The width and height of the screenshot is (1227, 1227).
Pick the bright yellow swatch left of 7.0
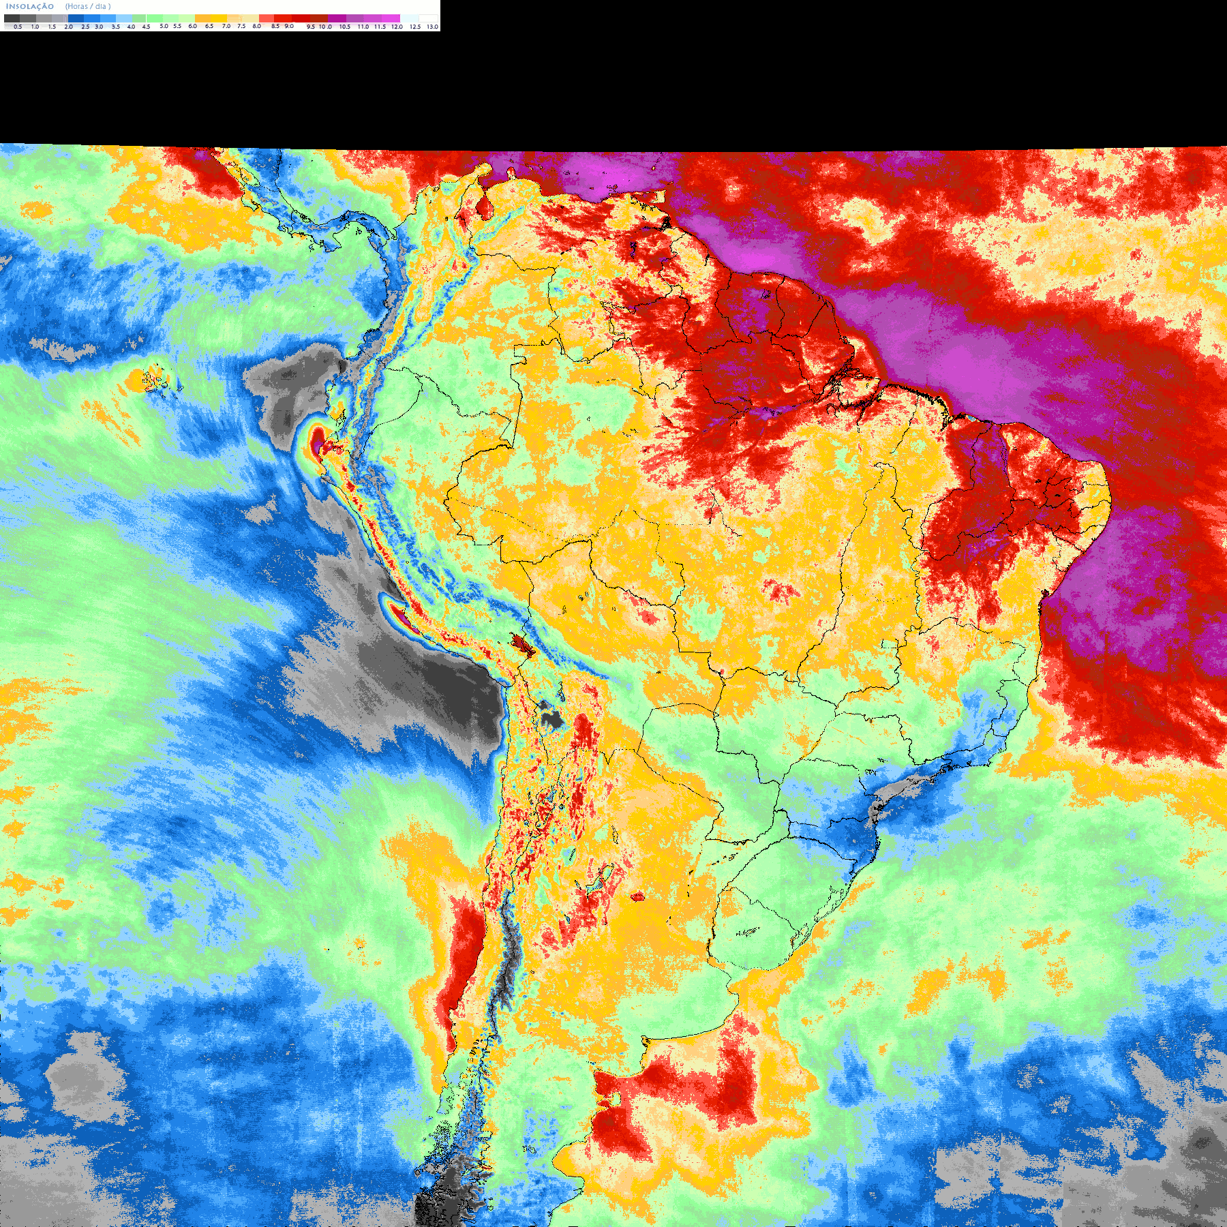(x=219, y=18)
